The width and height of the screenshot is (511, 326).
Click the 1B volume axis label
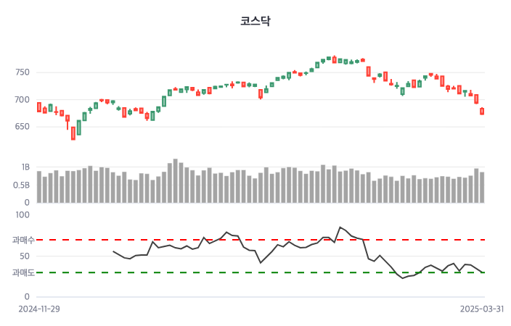25,167
